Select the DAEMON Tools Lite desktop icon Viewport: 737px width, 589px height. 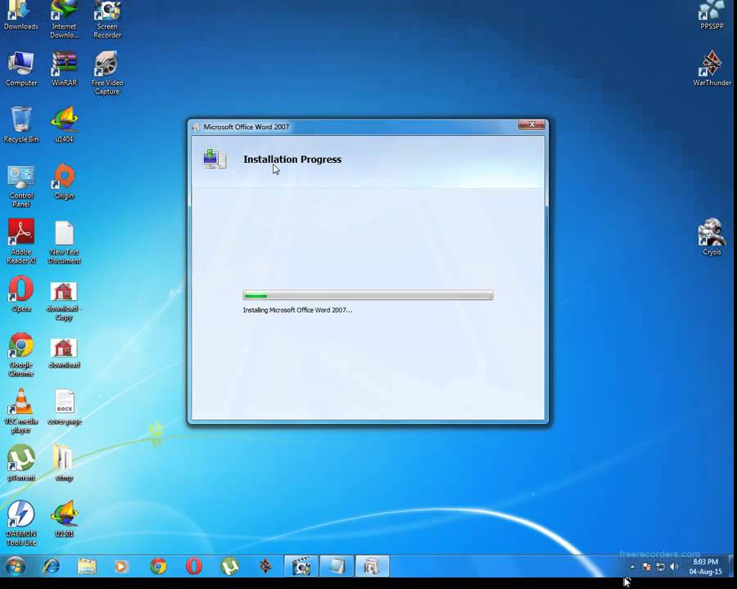point(21,524)
